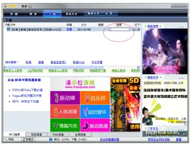
Task: Click the 363.49 MB size cell
Action: [x=84, y=30]
